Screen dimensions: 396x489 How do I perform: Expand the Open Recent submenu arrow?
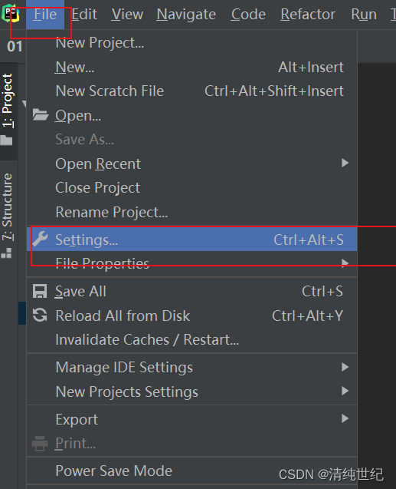pyautogui.click(x=345, y=163)
